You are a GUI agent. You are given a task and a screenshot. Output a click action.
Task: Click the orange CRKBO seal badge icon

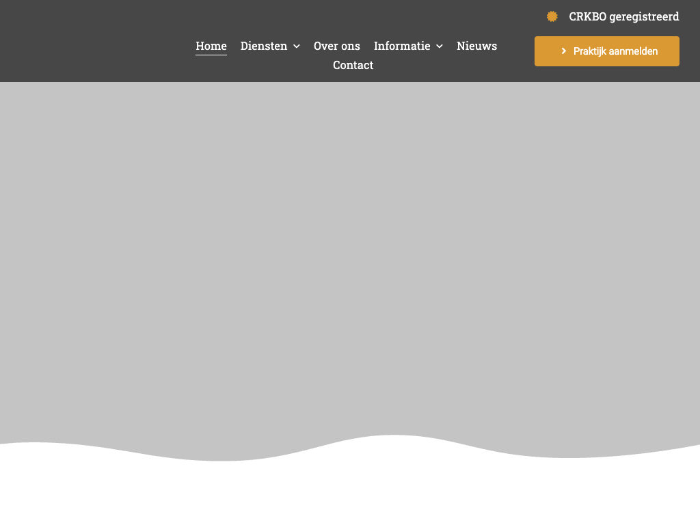tap(552, 16)
